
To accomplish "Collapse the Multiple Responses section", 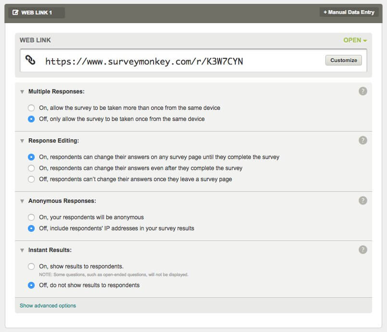I will point(22,92).
